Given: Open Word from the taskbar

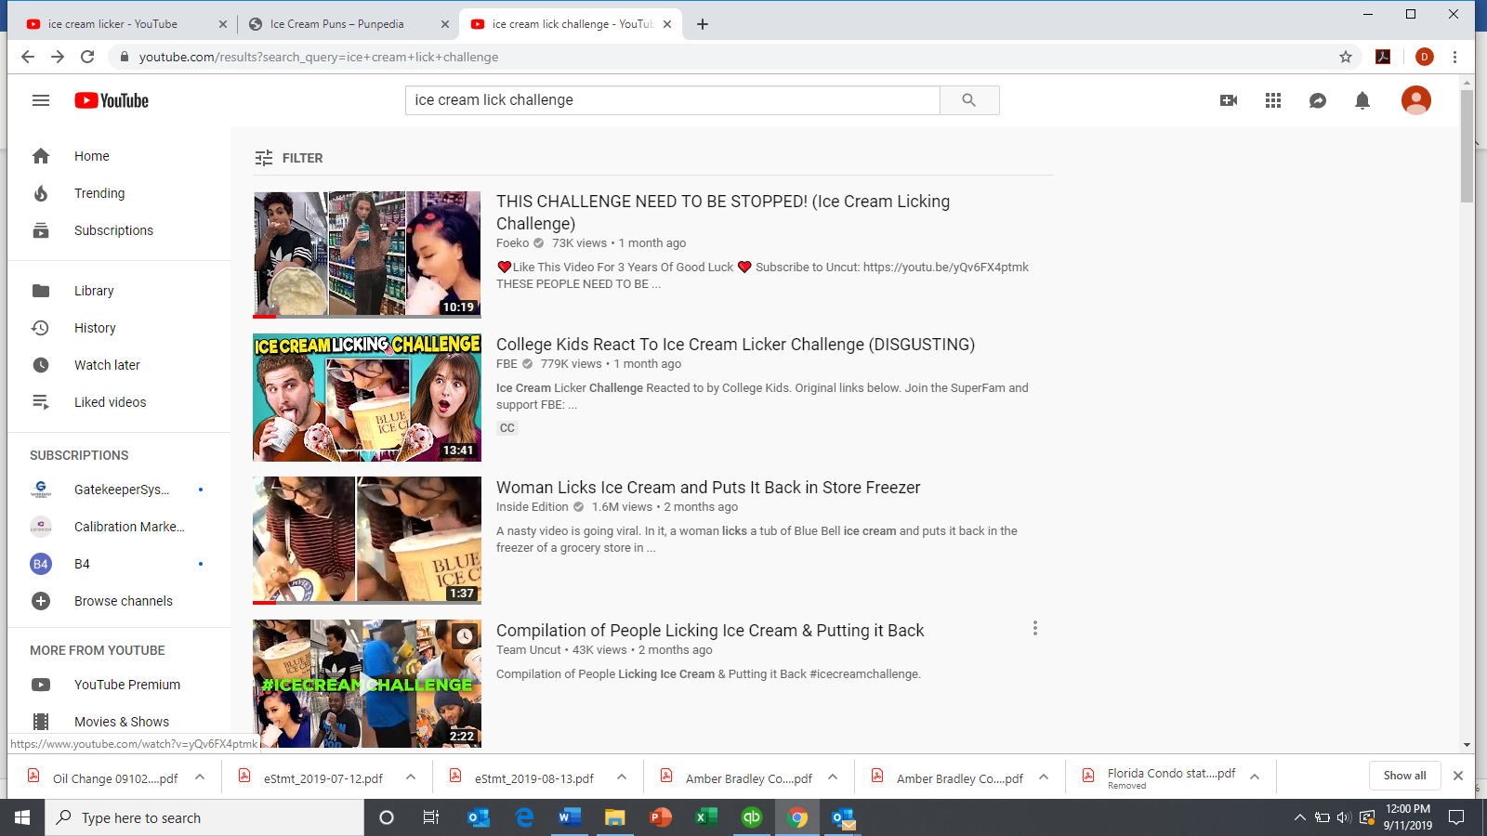Looking at the screenshot, I should tap(569, 817).
